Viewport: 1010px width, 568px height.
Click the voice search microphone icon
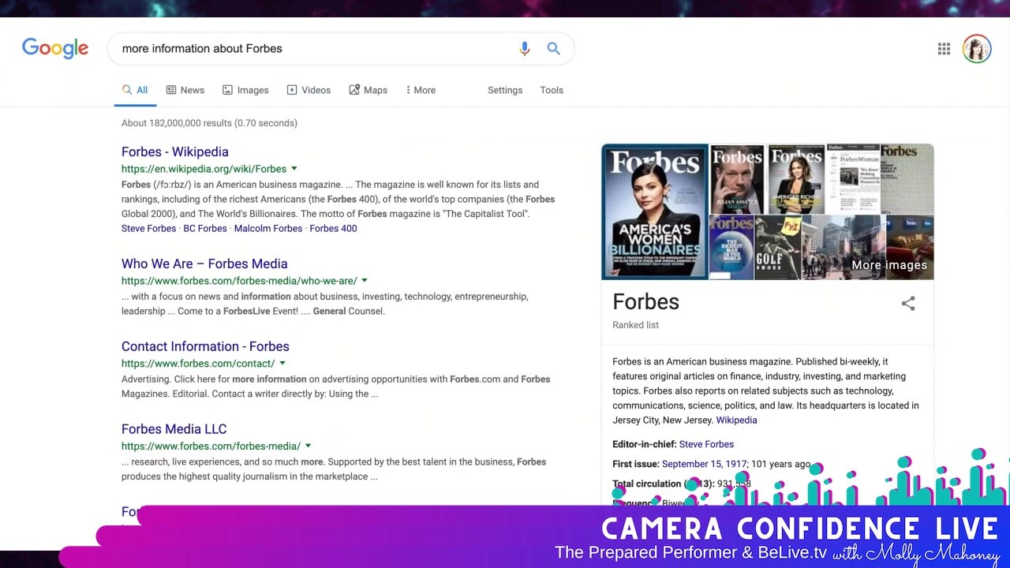(x=525, y=49)
